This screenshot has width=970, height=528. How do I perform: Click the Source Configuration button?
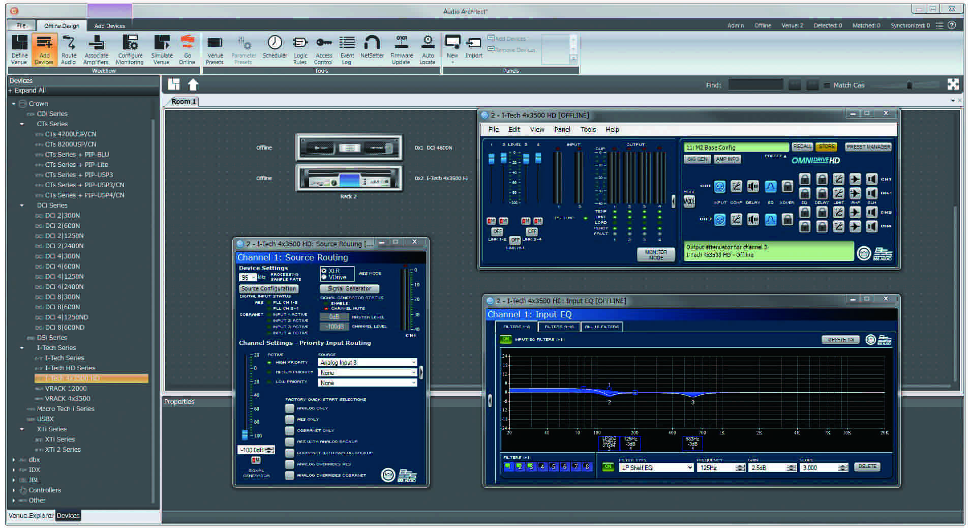[x=268, y=288]
